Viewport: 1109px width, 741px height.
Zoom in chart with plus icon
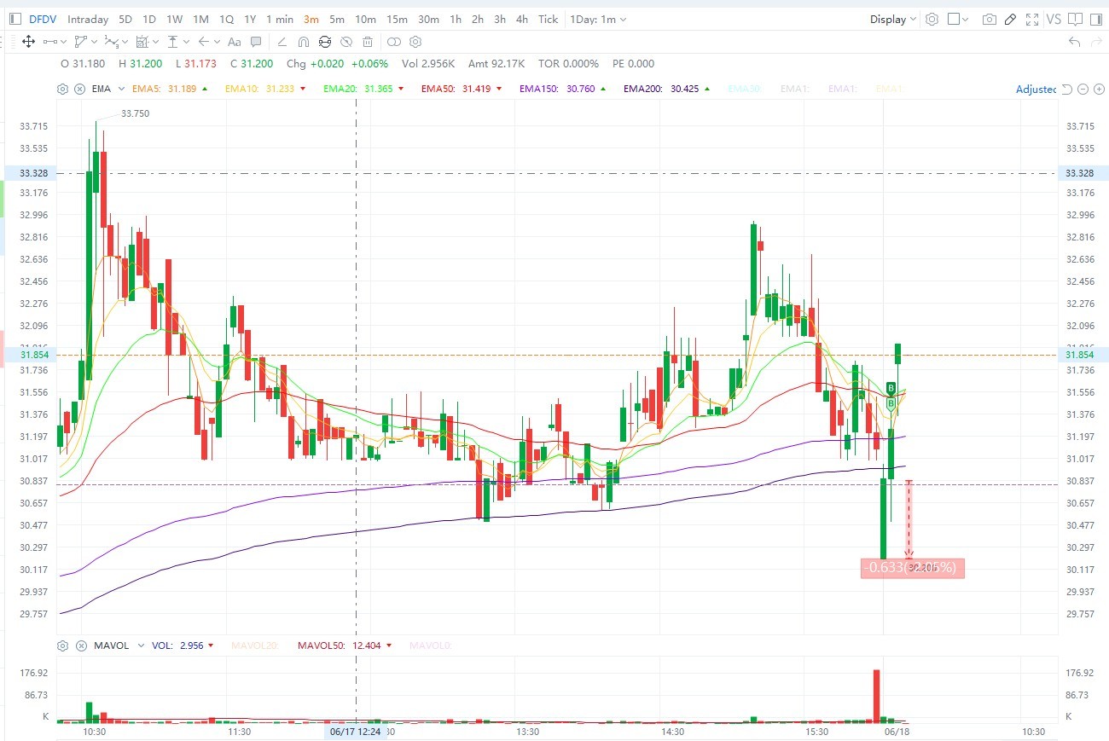point(1097,89)
